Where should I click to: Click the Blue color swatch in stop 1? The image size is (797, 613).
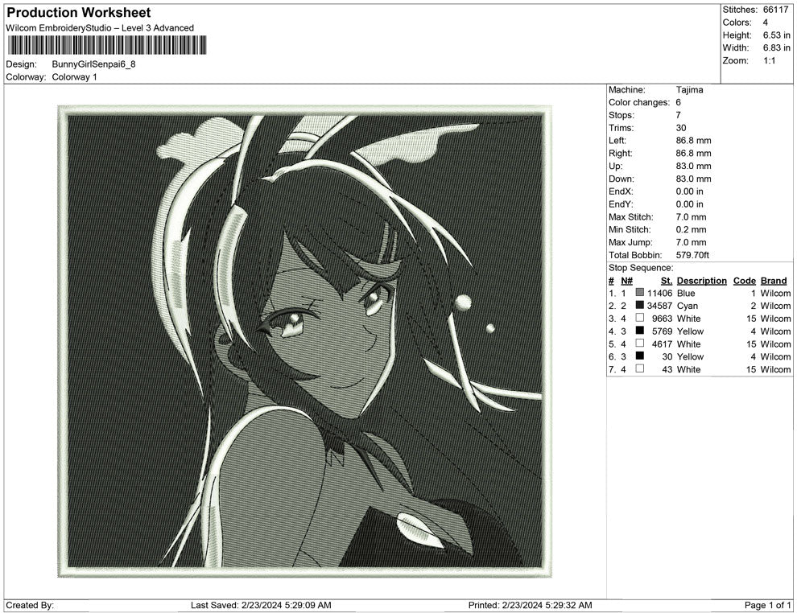[640, 293]
